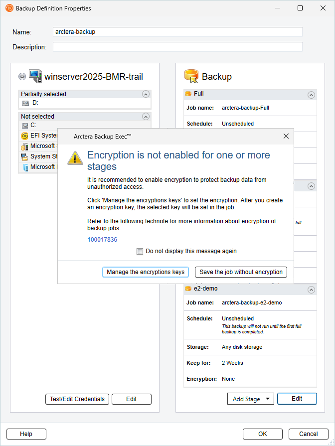Click the OK button
This screenshot has width=335, height=446.
(263, 434)
